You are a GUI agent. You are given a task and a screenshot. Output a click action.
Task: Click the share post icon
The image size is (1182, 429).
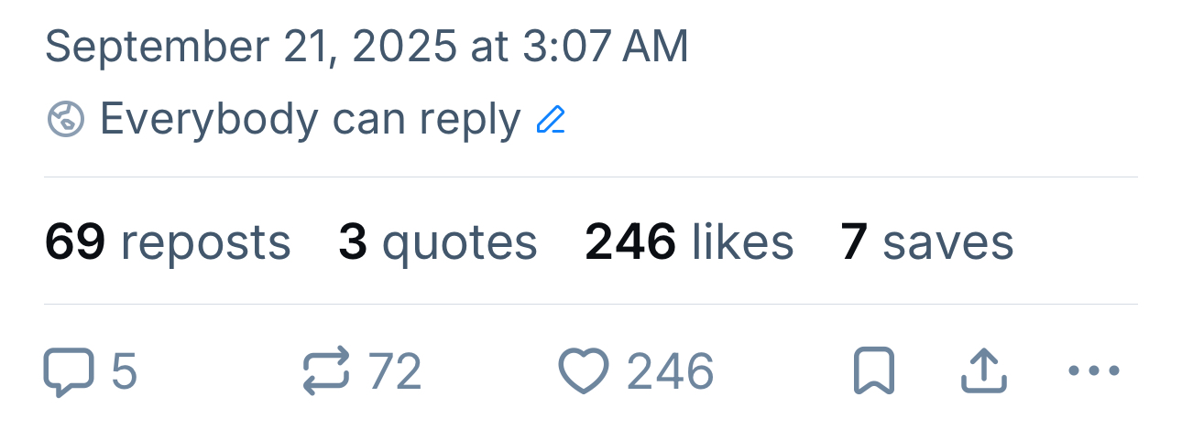tap(984, 371)
